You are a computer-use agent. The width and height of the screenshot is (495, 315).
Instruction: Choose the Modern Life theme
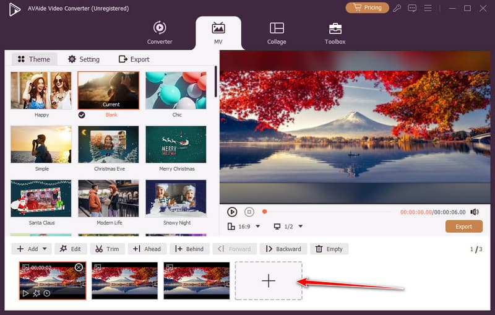[108, 198]
